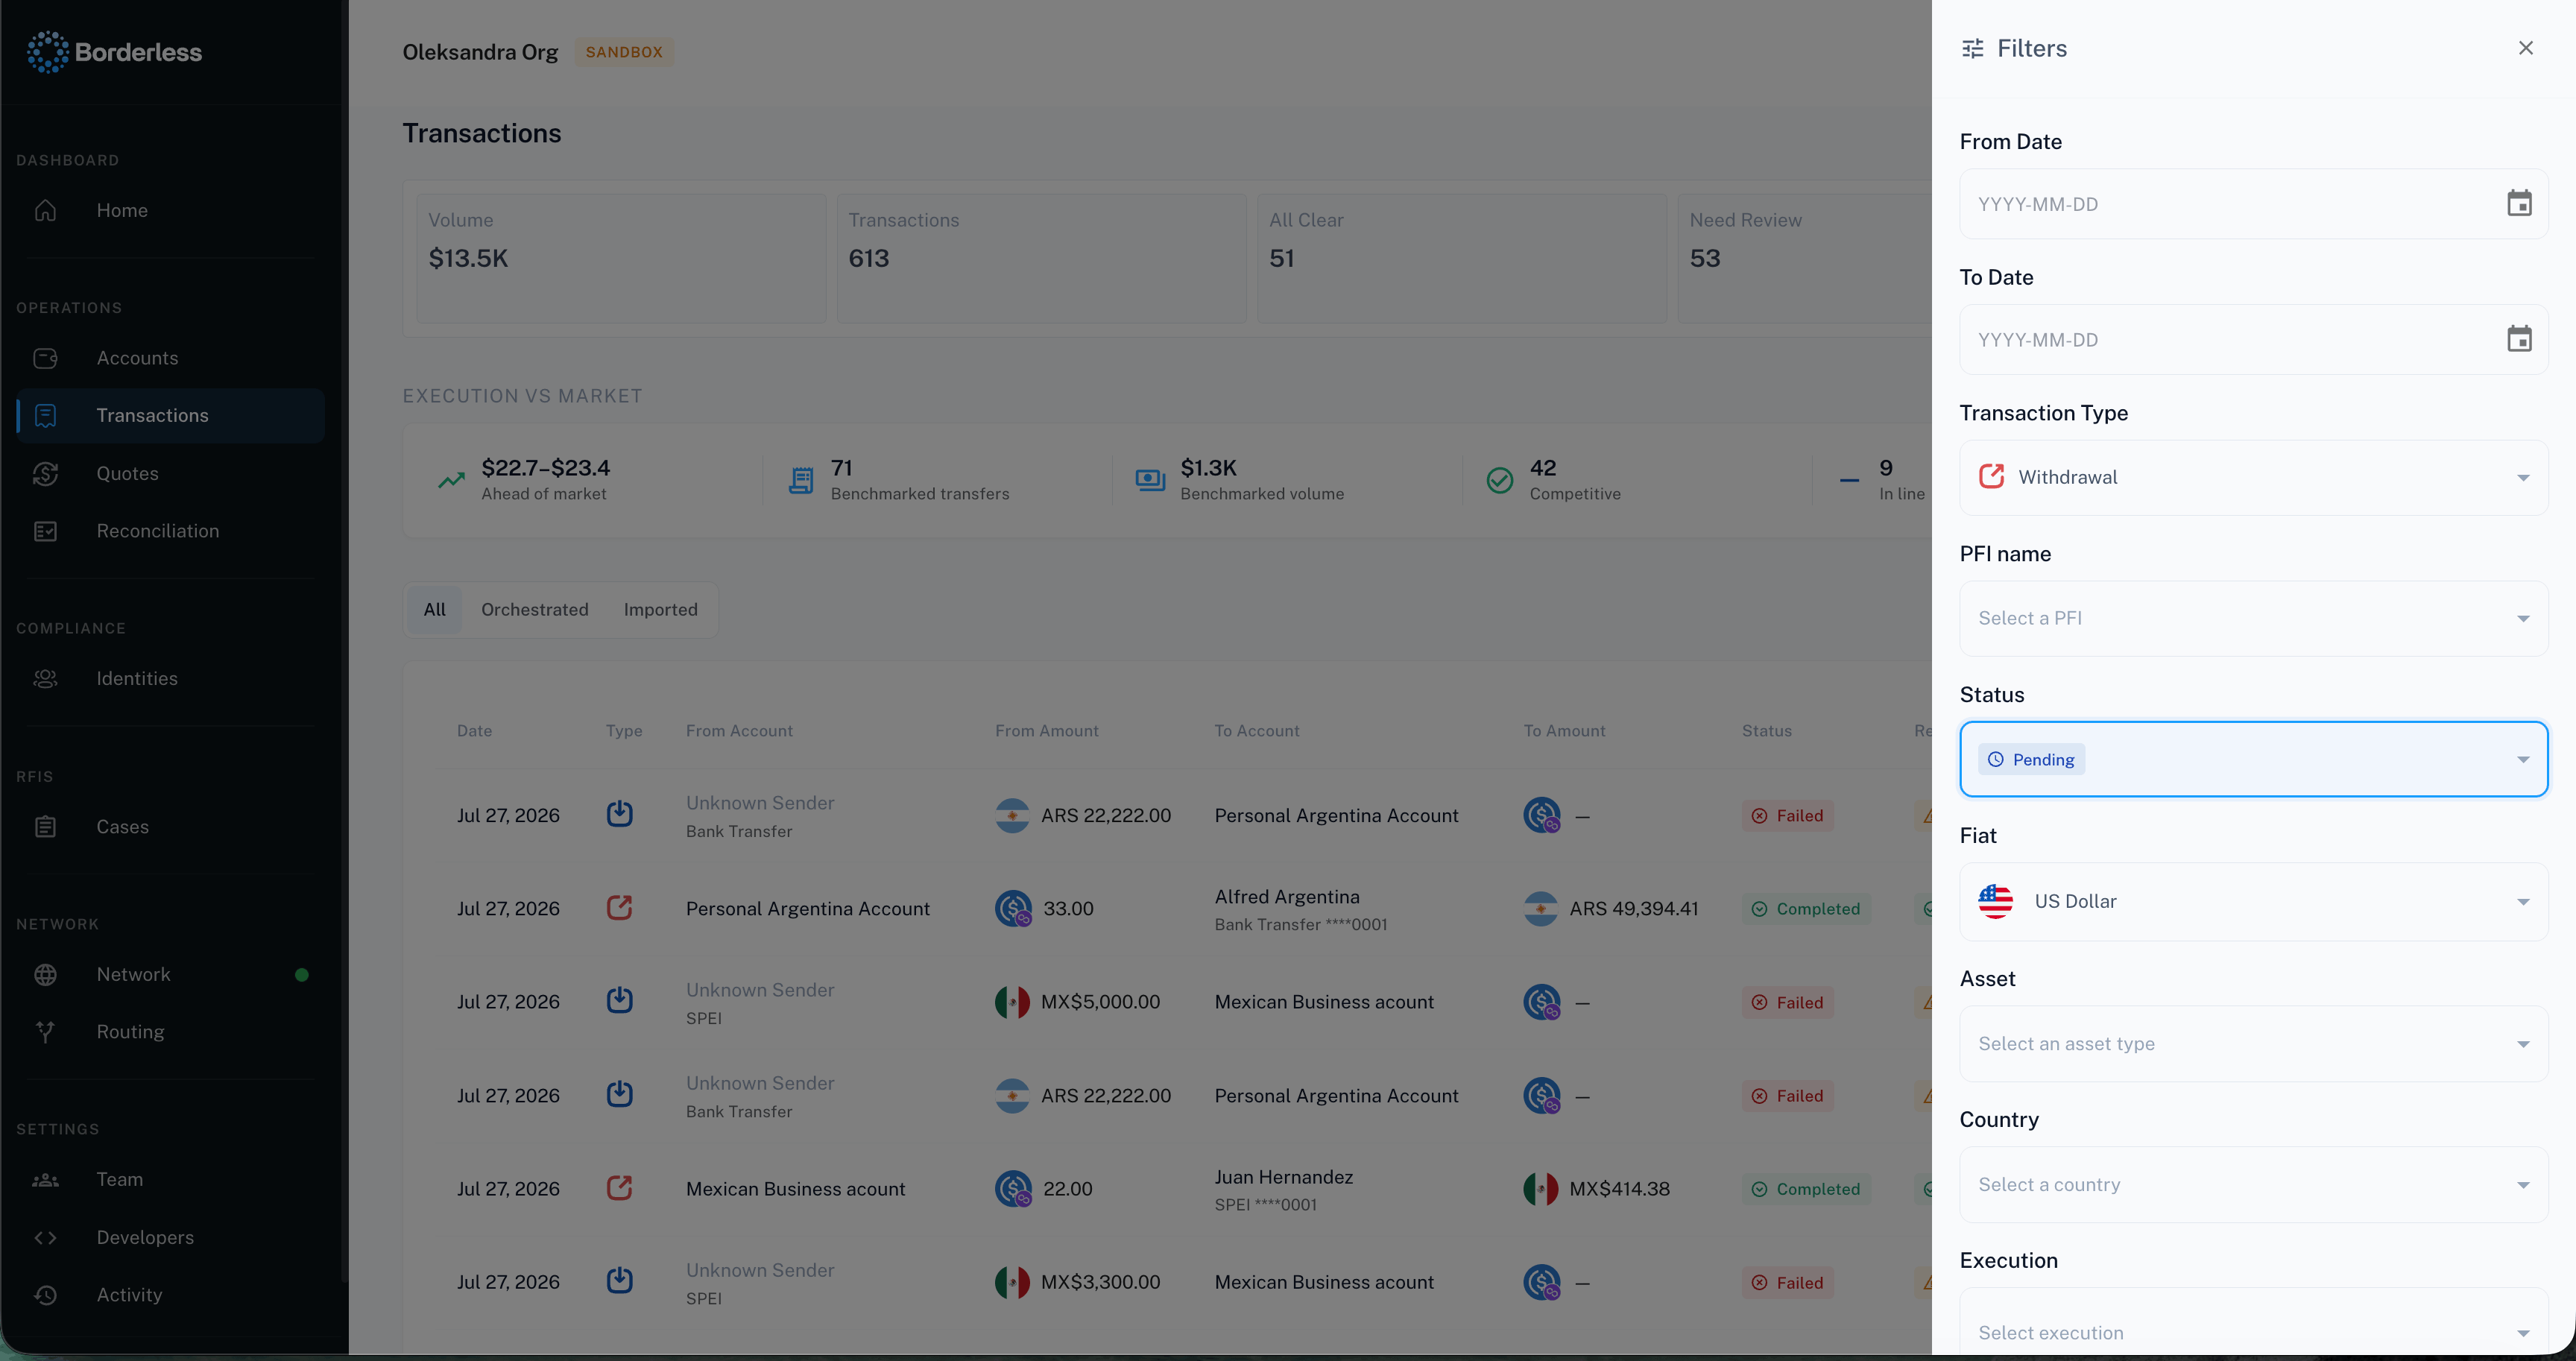Select the Orchestrated tab
Viewport: 2576px width, 1361px height.
pos(534,610)
